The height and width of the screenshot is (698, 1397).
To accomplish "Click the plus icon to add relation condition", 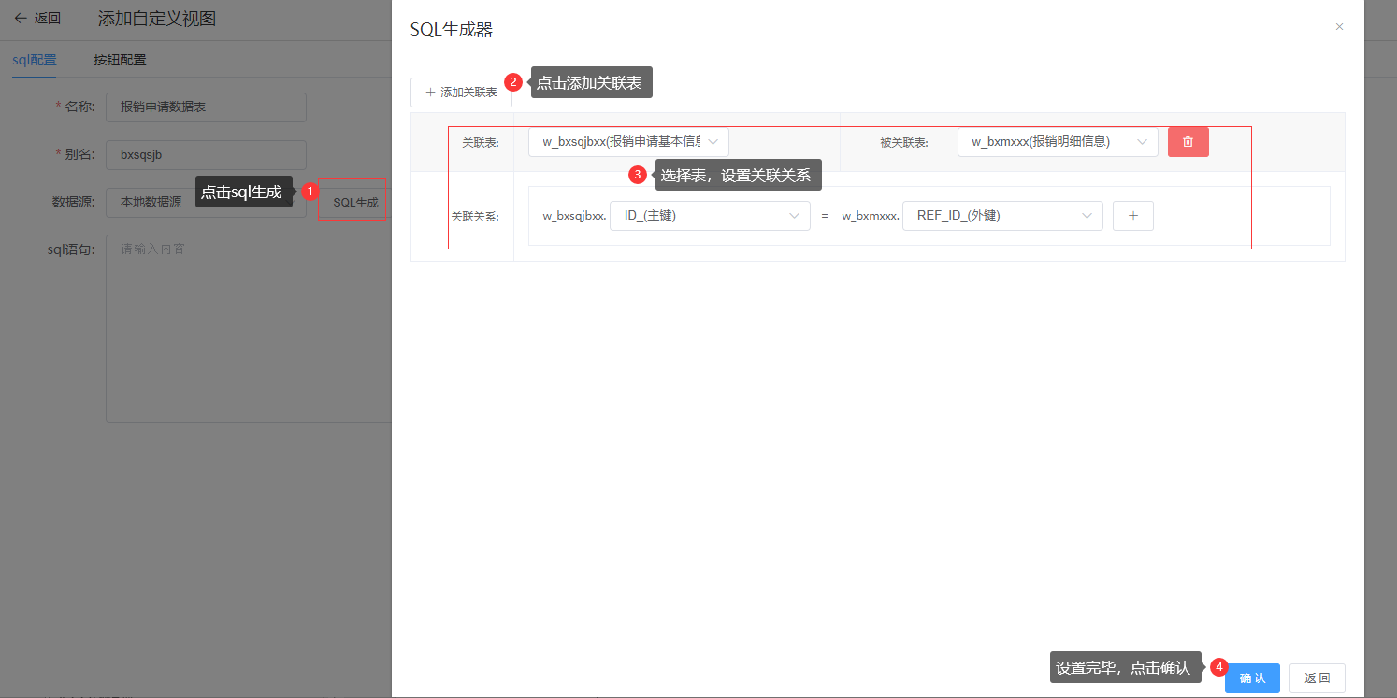I will (1132, 216).
